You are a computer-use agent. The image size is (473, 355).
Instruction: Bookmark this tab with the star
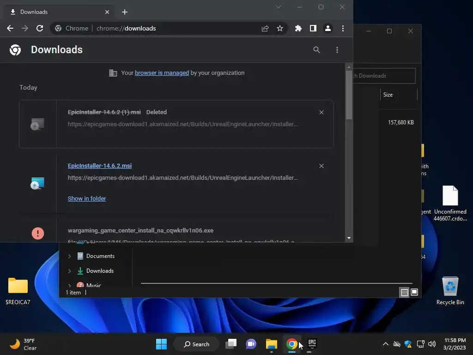(x=280, y=28)
